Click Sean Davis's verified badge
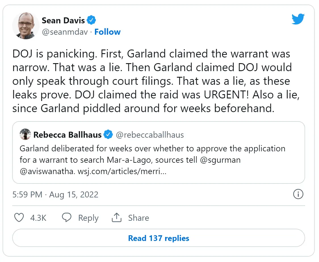 click(91, 20)
